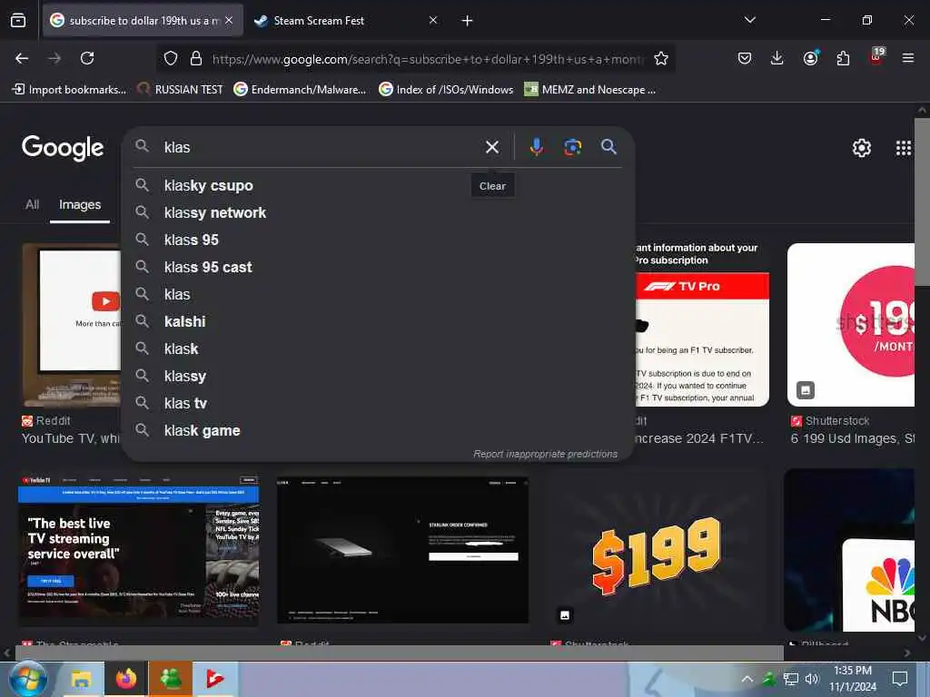
Task: Submit search with blue magnifier icon
Action: 608,146
